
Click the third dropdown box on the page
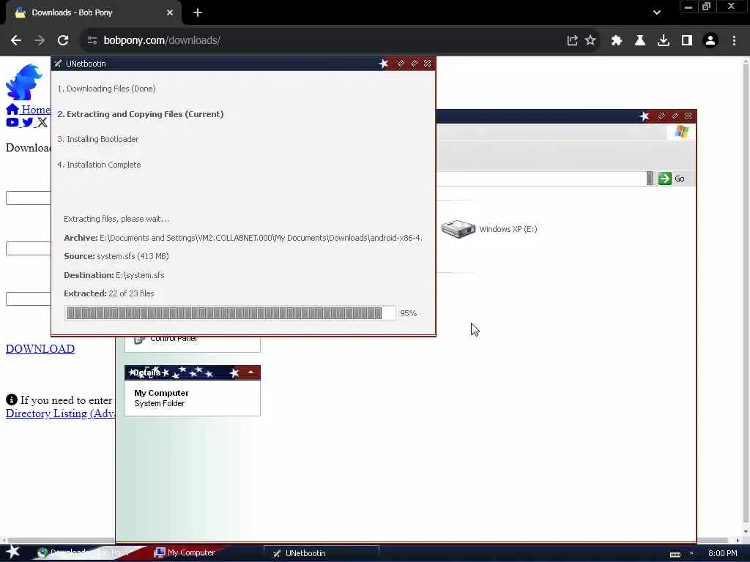pyautogui.click(x=29, y=299)
